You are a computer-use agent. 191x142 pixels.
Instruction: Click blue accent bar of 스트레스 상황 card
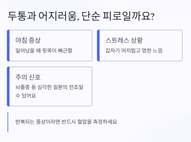[98, 45]
